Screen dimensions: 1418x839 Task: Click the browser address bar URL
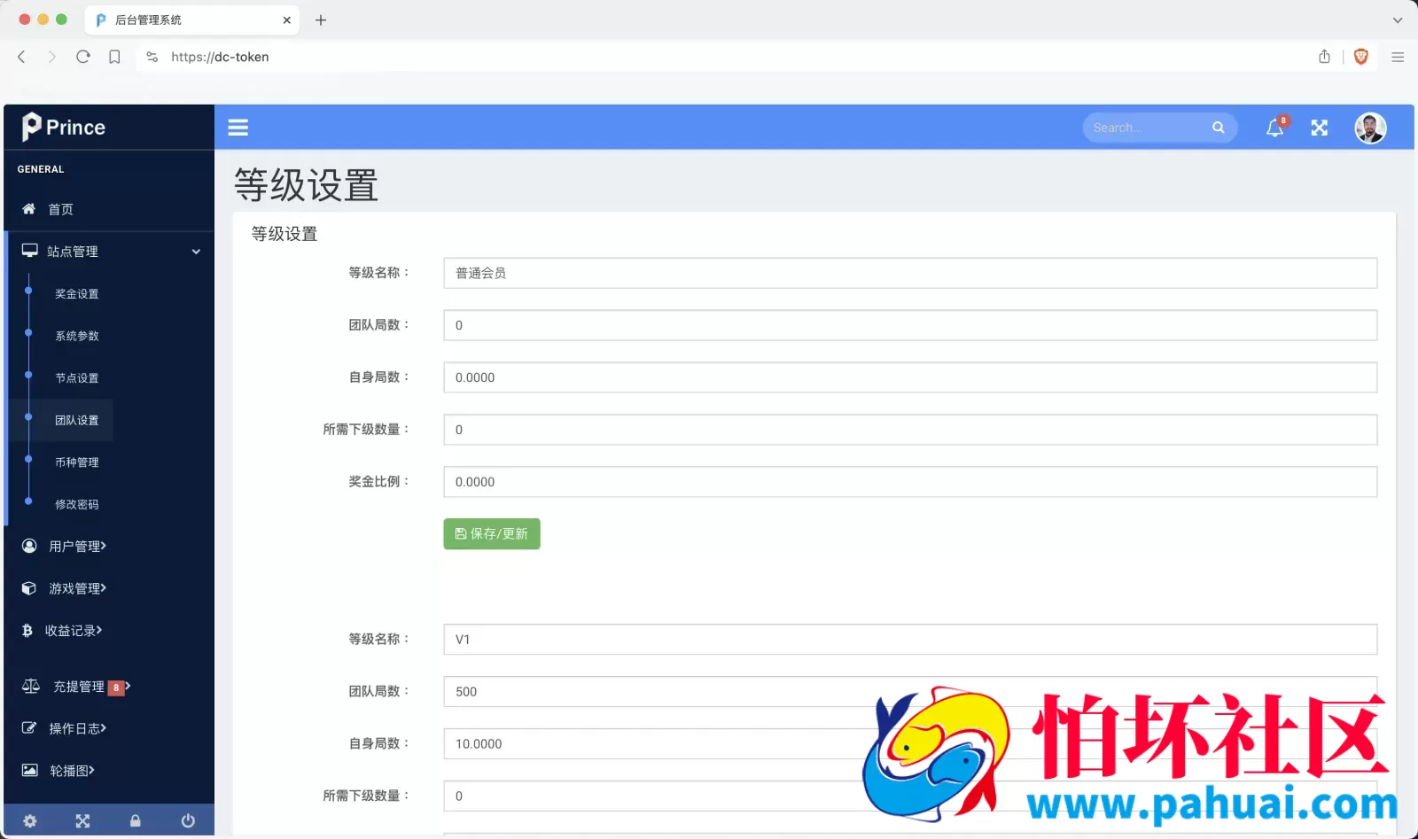tap(220, 57)
